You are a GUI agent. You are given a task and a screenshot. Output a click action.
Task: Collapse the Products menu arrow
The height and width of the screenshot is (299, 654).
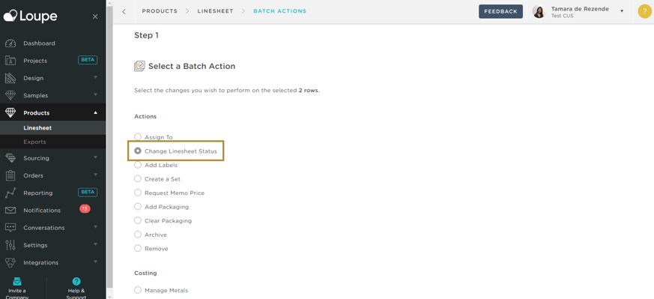95,112
